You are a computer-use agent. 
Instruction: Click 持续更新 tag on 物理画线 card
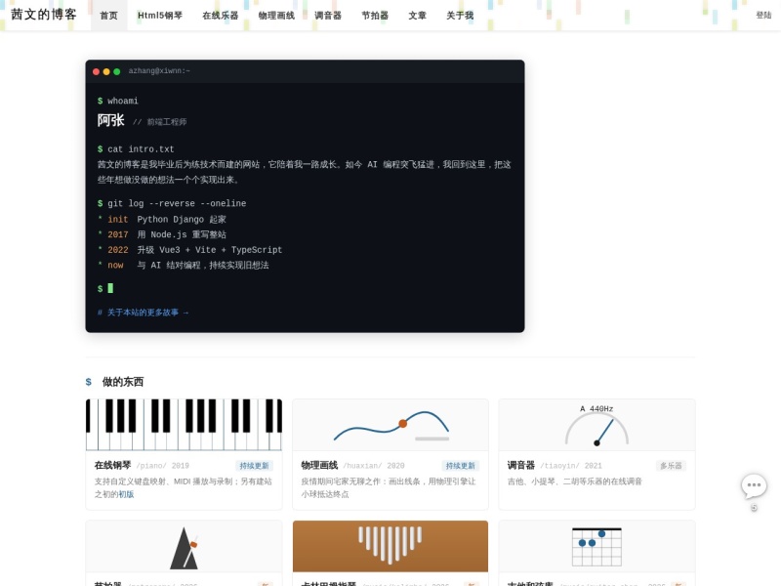point(460,466)
